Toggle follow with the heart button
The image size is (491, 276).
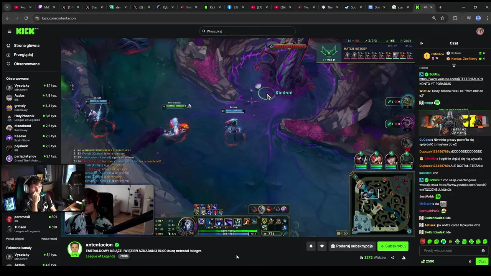pos(322,246)
